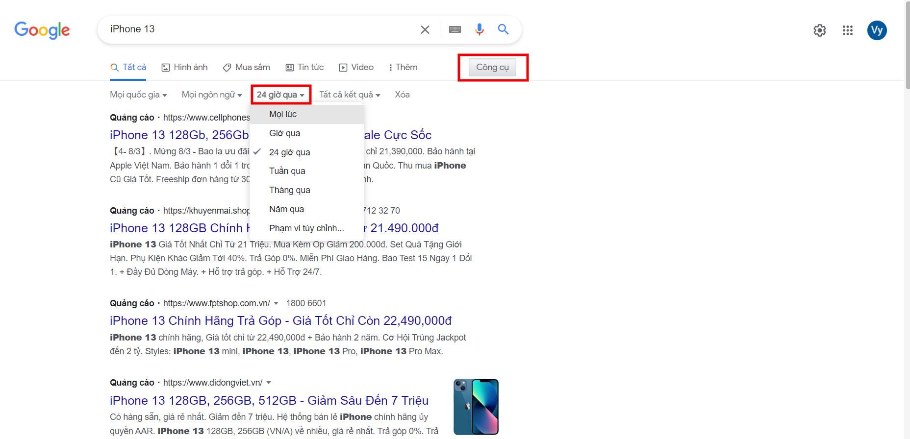
Task: Open the Google apps grid icon
Action: coord(848,30)
